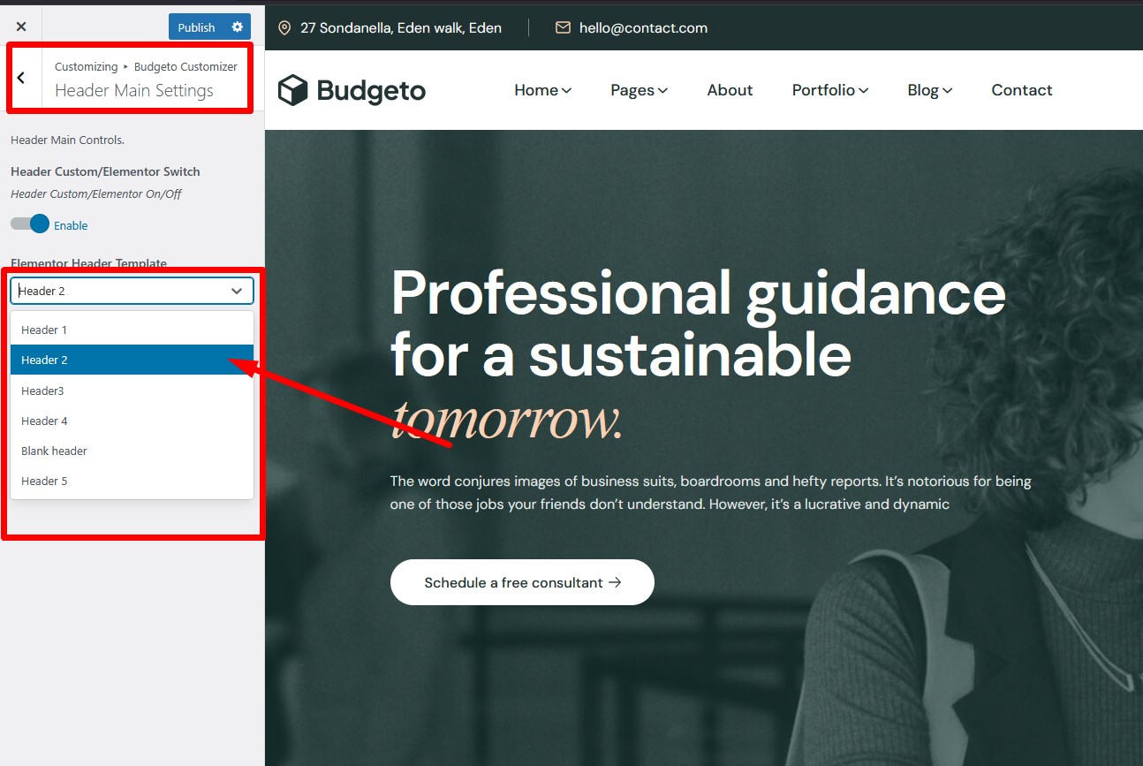Open the Elementor Header Template dropdown
1143x766 pixels.
[132, 291]
